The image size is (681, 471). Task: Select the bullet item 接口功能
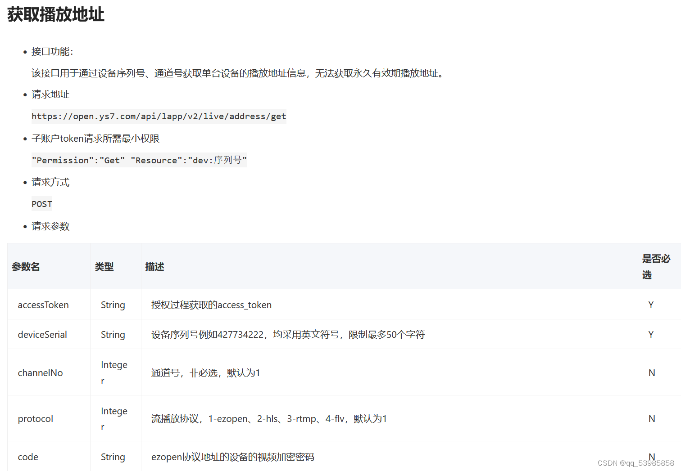click(x=50, y=51)
